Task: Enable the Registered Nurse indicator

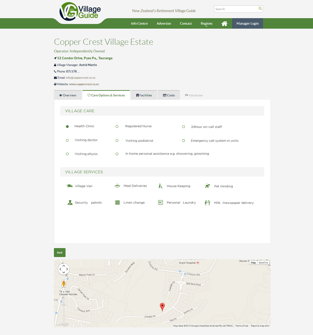Action: 117,126
